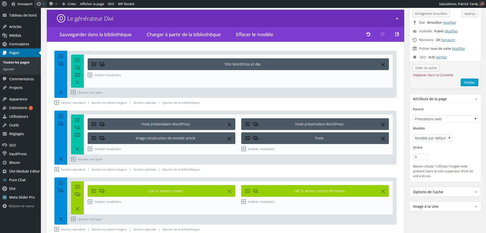Open the Divi history list icon
This screenshot has width=486, height=233.
coord(397,34)
